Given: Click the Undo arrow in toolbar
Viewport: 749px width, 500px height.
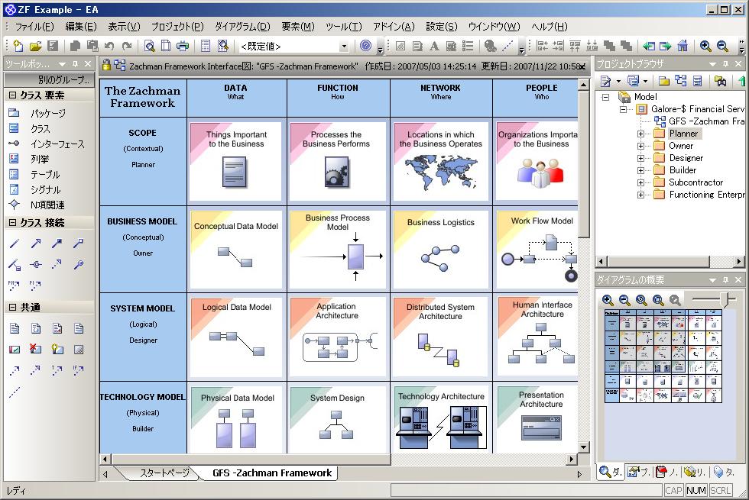Looking at the screenshot, I should 109,46.
